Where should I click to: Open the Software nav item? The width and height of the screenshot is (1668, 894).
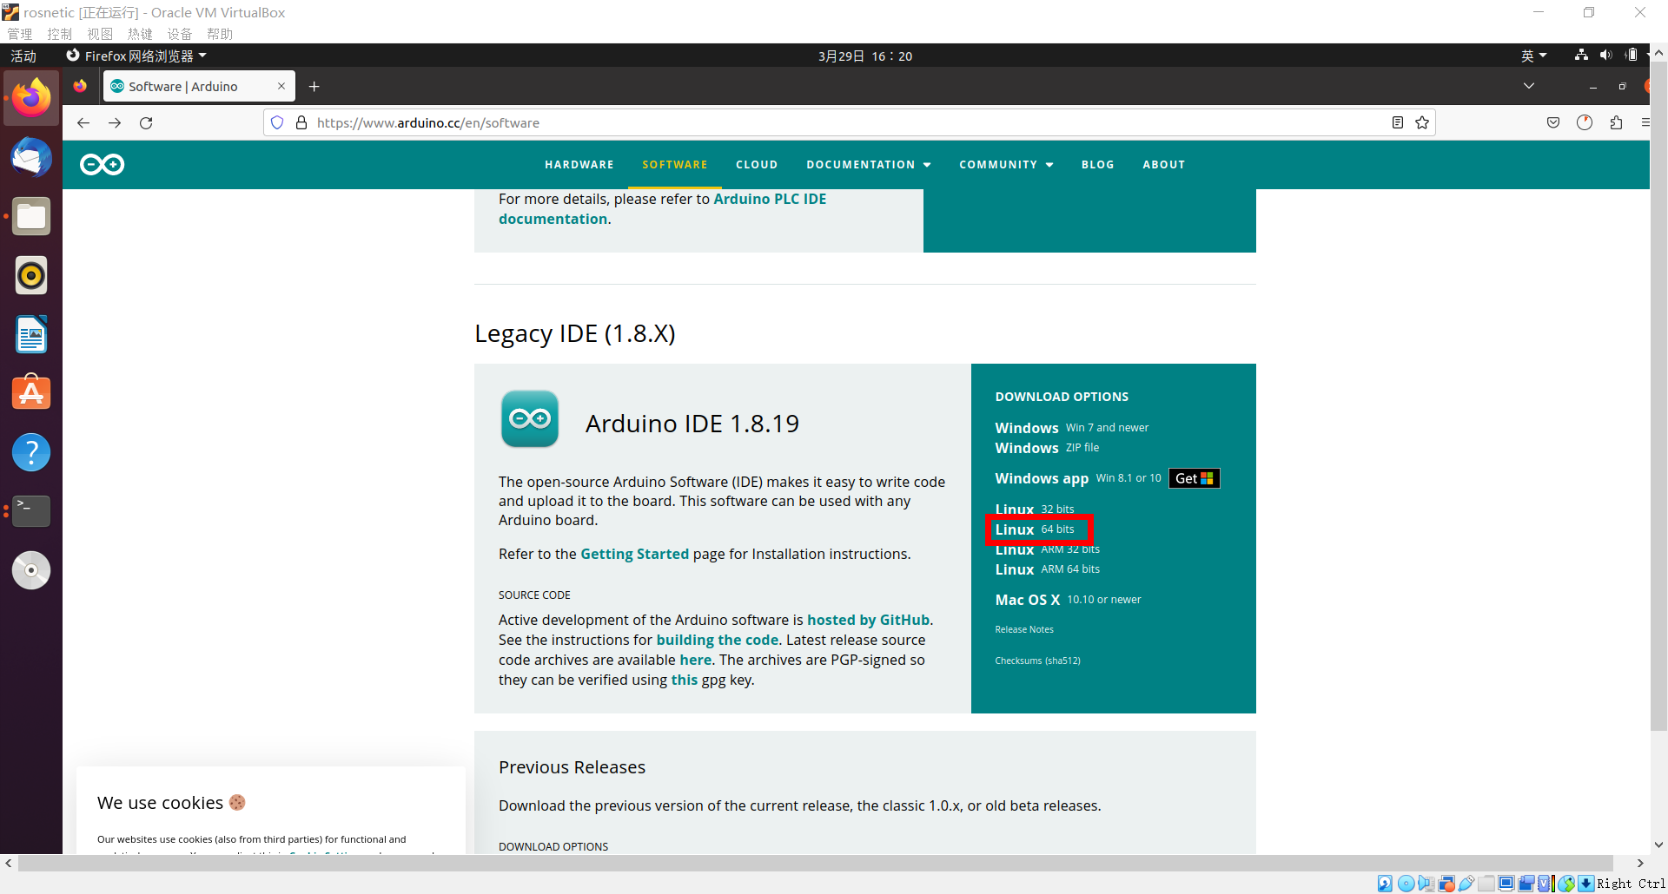pyautogui.click(x=675, y=165)
